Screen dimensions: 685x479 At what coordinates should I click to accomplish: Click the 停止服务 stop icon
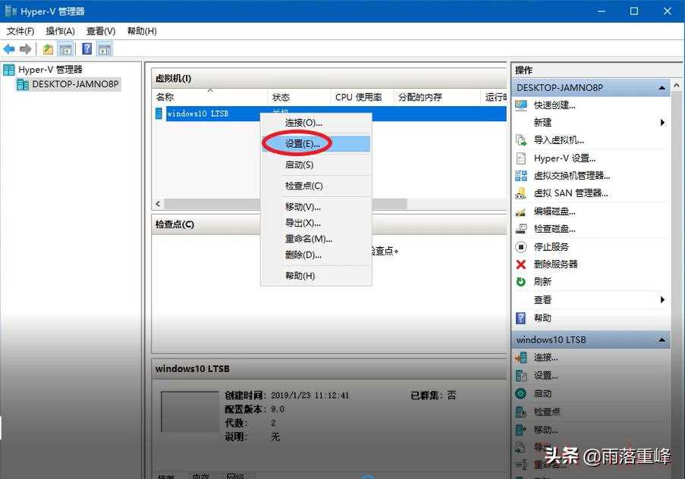(x=520, y=247)
